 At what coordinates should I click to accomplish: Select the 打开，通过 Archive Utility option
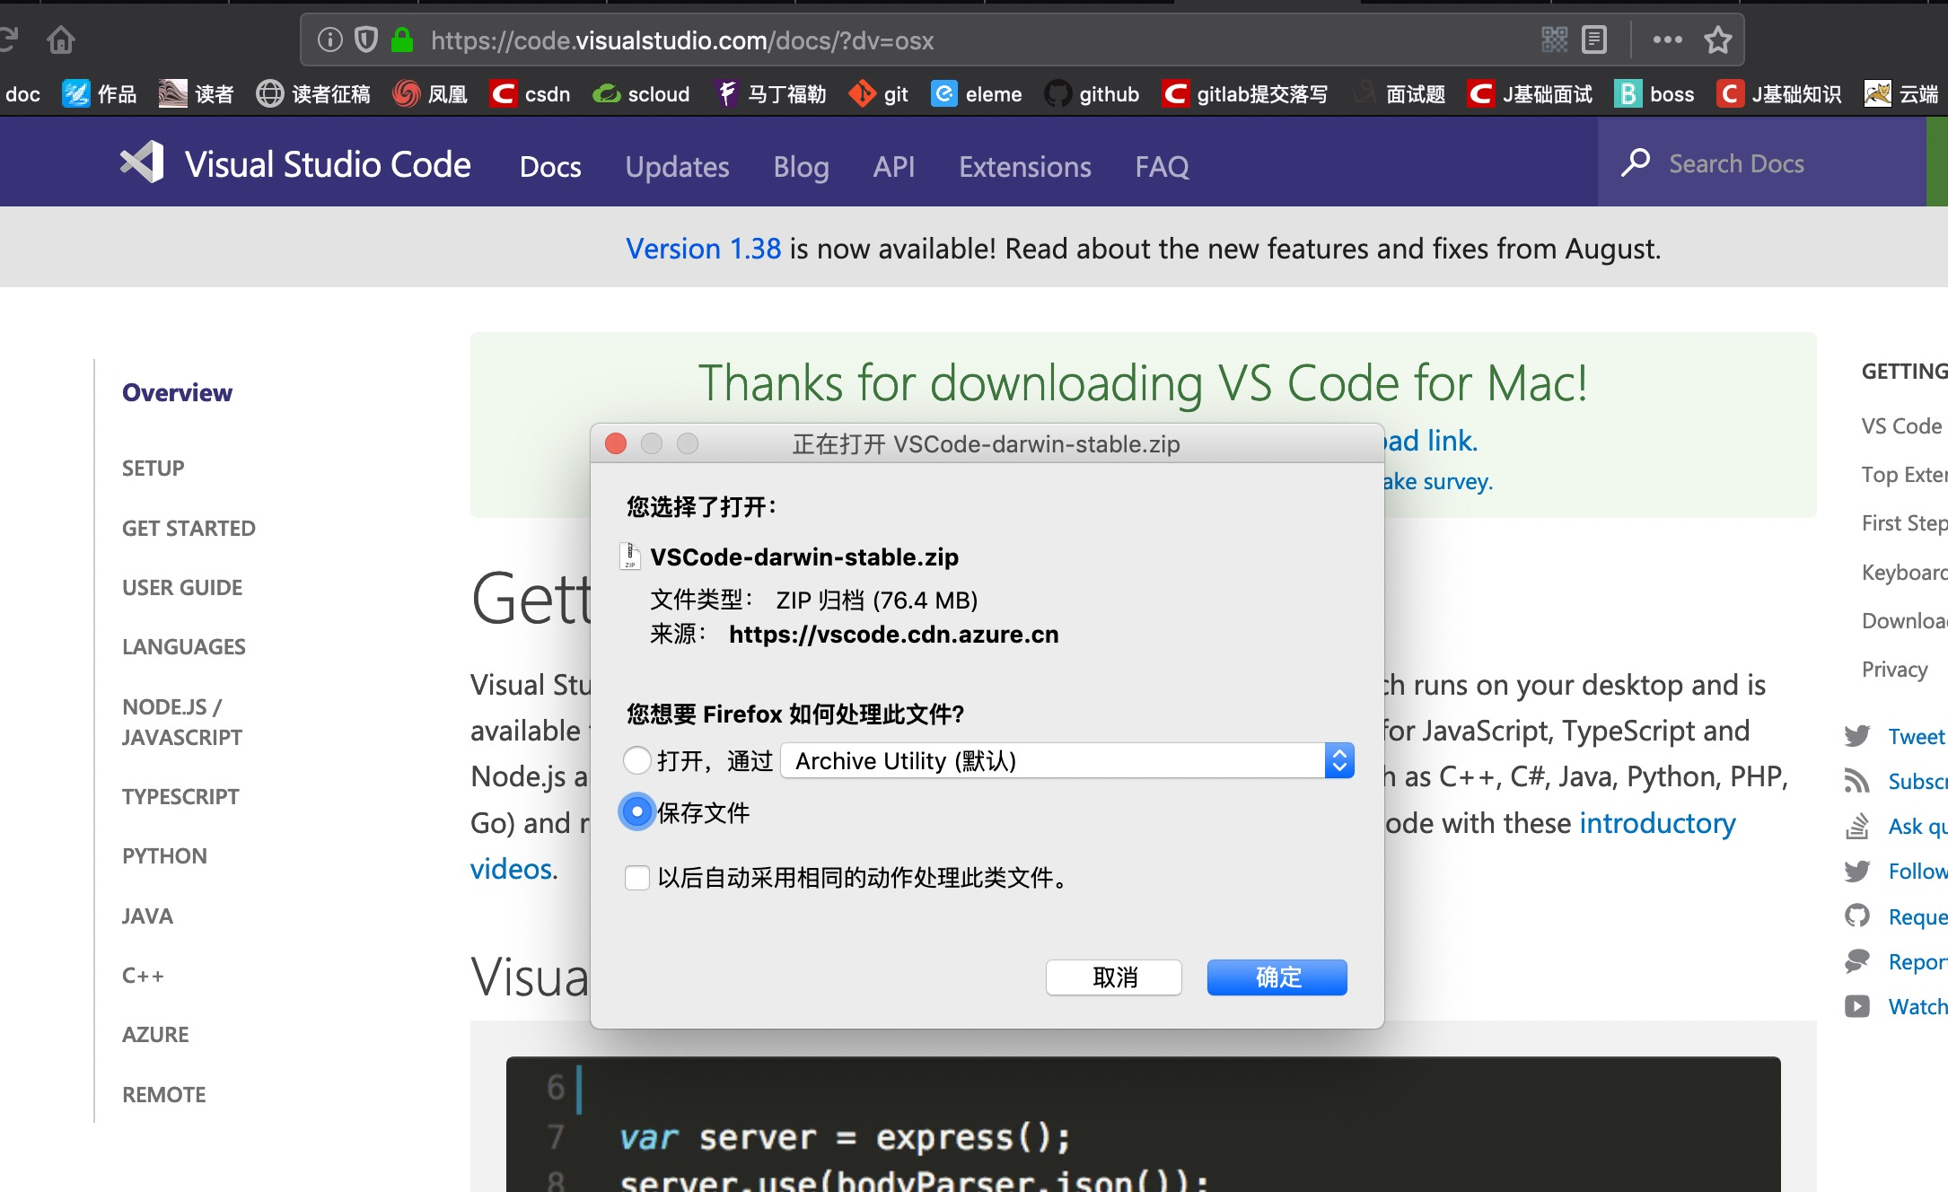tap(636, 759)
